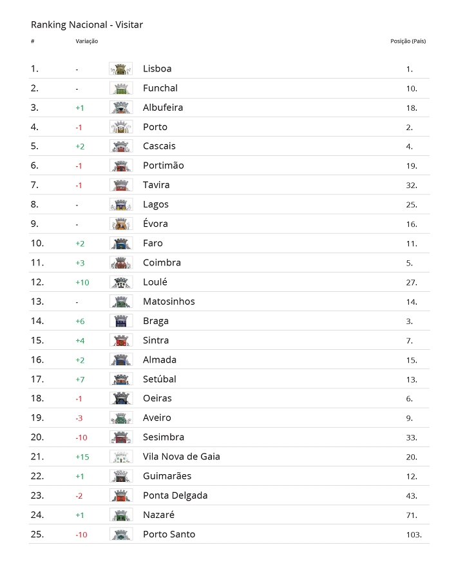Click the Sintra coat of arms icon

coord(120,340)
